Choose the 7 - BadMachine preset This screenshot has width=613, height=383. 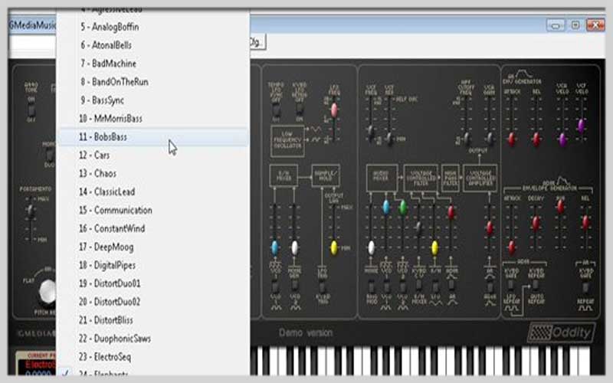click(x=152, y=64)
